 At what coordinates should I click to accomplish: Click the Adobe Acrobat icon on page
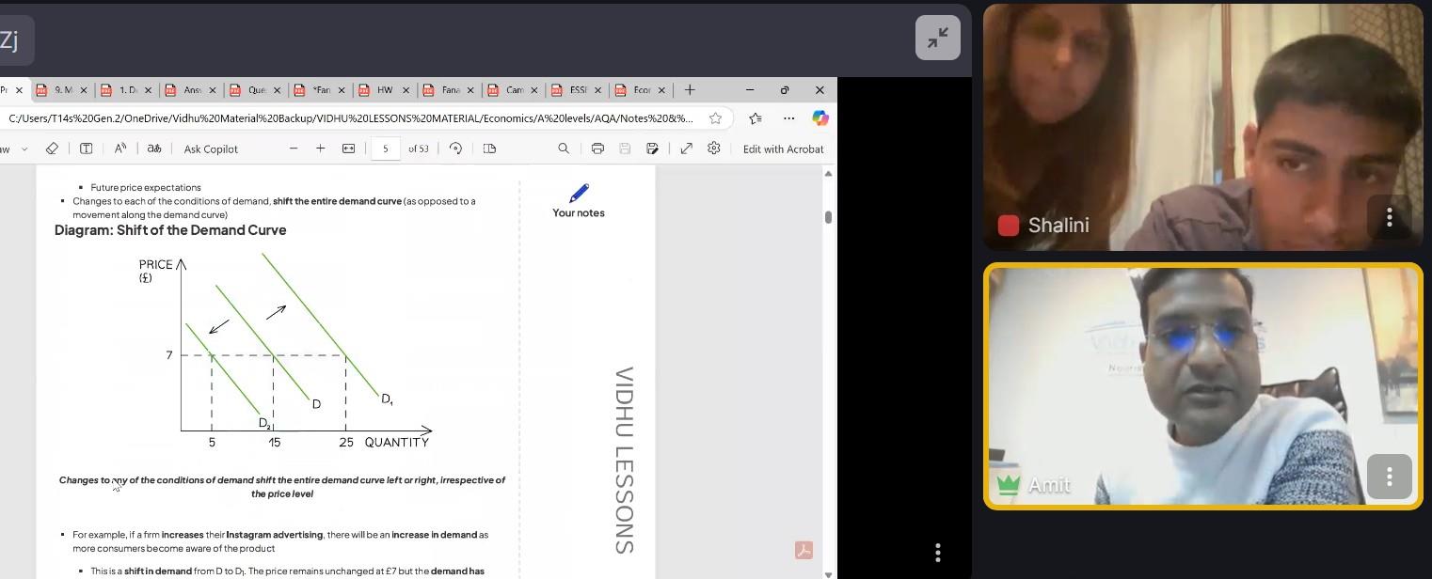(804, 551)
